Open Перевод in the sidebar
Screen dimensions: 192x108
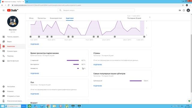pyautogui.click(x=13, y=56)
